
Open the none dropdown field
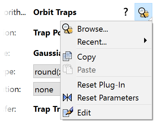tap(47, 89)
